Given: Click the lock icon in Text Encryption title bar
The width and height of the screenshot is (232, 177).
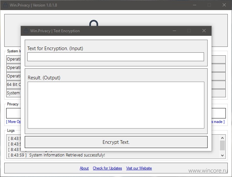Looking at the screenshot, I should point(26,31).
